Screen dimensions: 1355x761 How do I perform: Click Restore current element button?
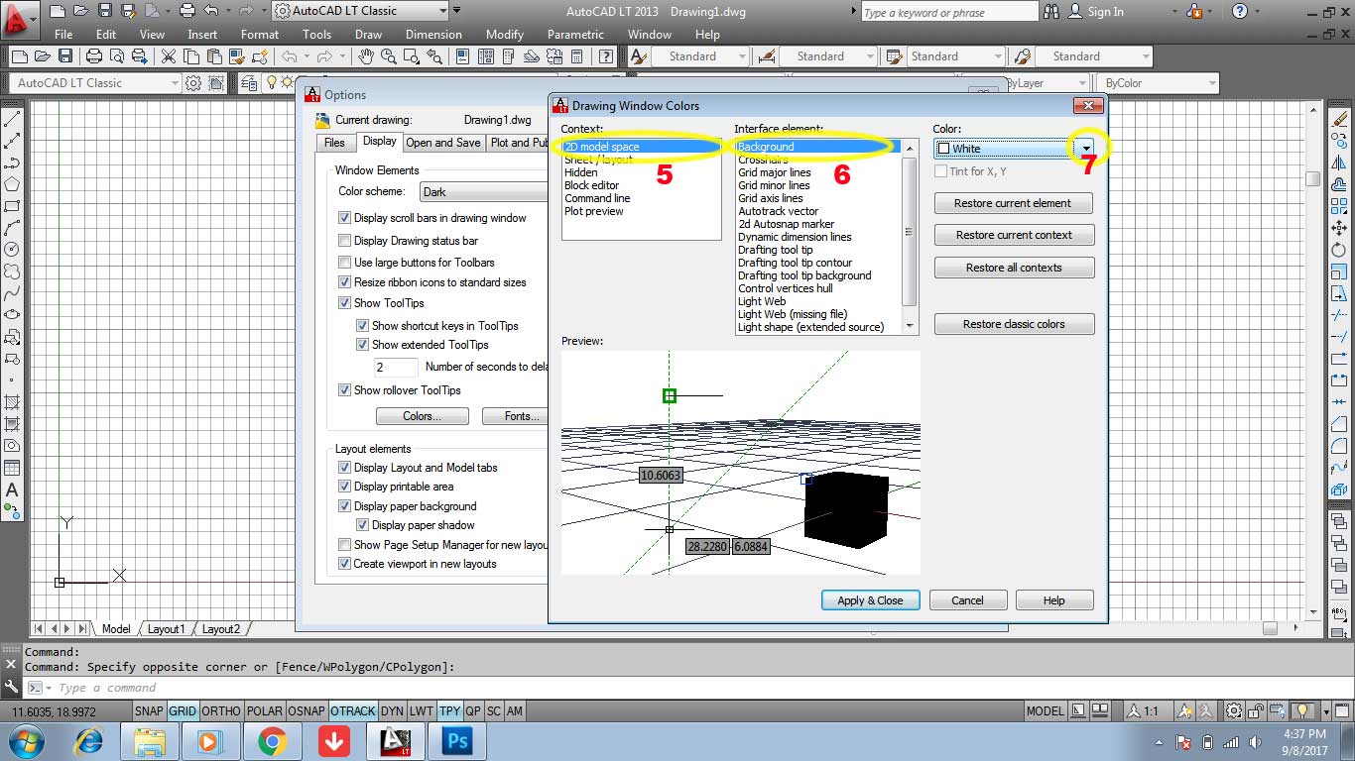1013,203
